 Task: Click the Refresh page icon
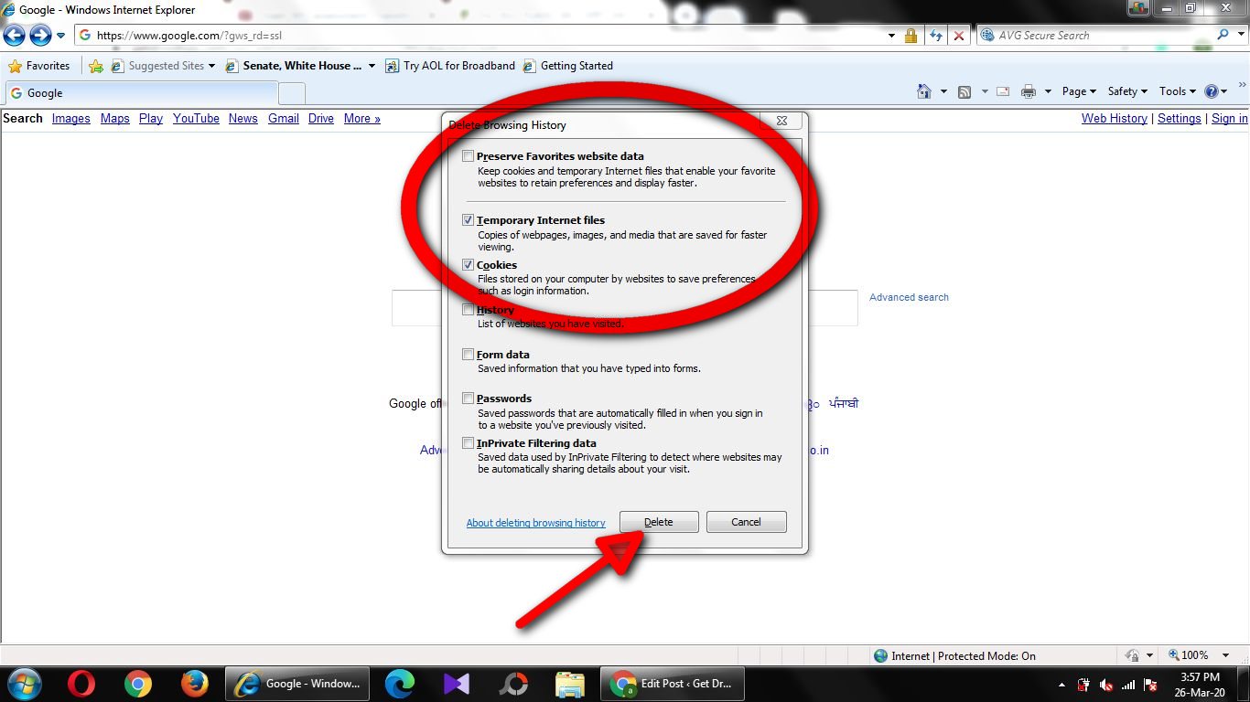[x=935, y=35]
